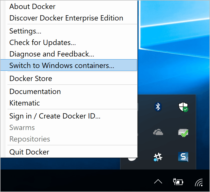
Task: Open Windows Defender from the tray
Action: pos(183,107)
